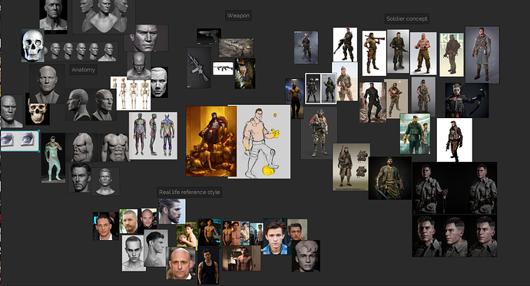This screenshot has height=286, width=530.
Task: Click the soldier in long blue-grey coat
Action: [x=482, y=55]
